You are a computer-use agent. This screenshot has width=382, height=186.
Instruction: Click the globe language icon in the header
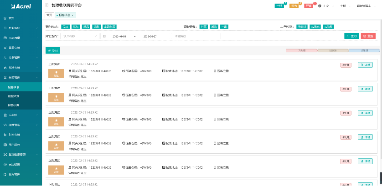(x=320, y=6)
